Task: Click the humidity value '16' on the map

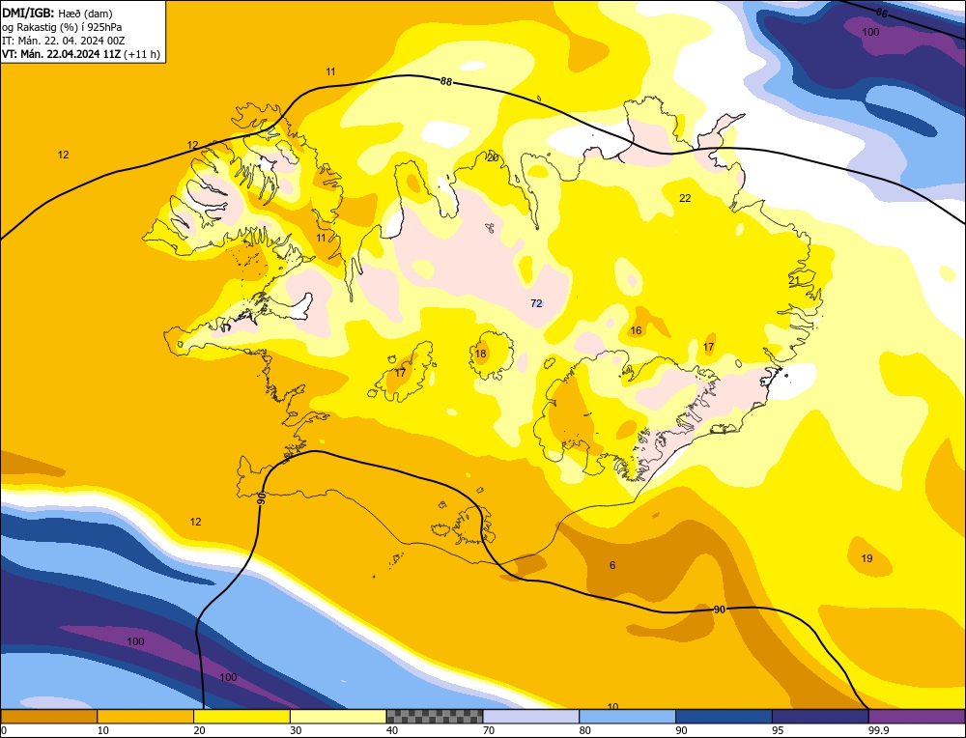Action: pyautogui.click(x=636, y=330)
